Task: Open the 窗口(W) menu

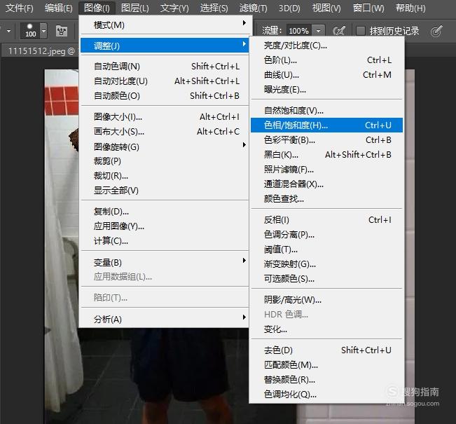Action: 368,8
